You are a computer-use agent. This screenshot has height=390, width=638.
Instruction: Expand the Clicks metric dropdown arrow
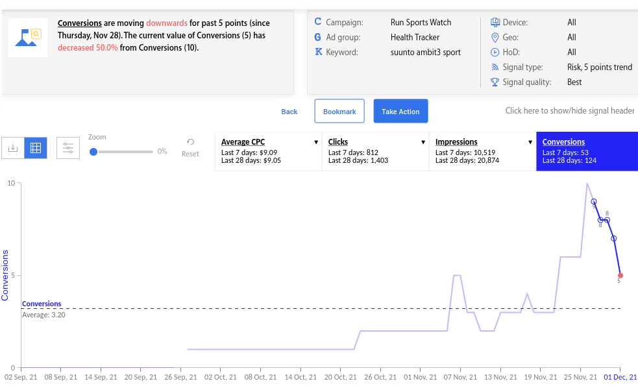pyautogui.click(x=423, y=142)
